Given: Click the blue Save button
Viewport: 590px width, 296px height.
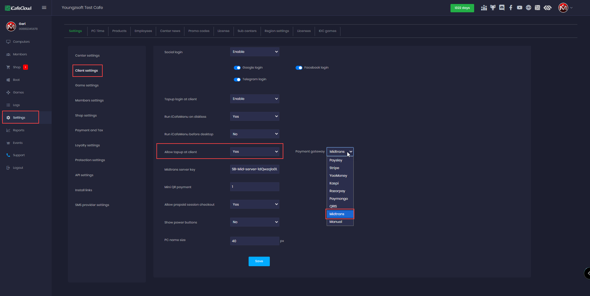Looking at the screenshot, I should [259, 261].
